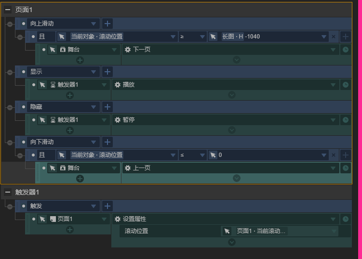The height and width of the screenshot is (259, 362).
Task: Toggle enable dot of 隐藏 event
Action: [x=23, y=107]
